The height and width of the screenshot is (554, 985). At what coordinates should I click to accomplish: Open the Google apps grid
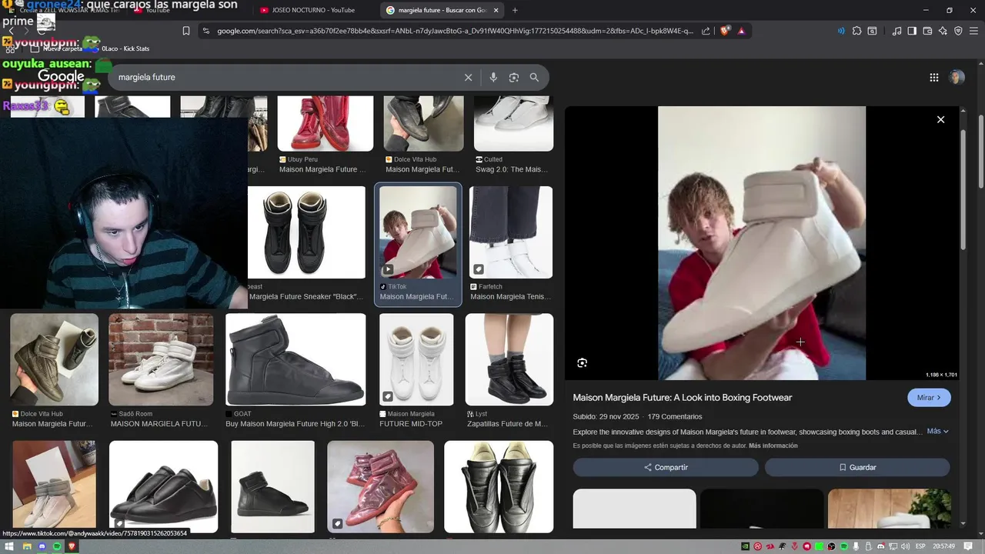pyautogui.click(x=934, y=77)
